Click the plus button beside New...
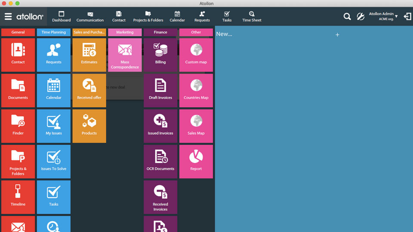The width and height of the screenshot is (413, 232). 337,35
